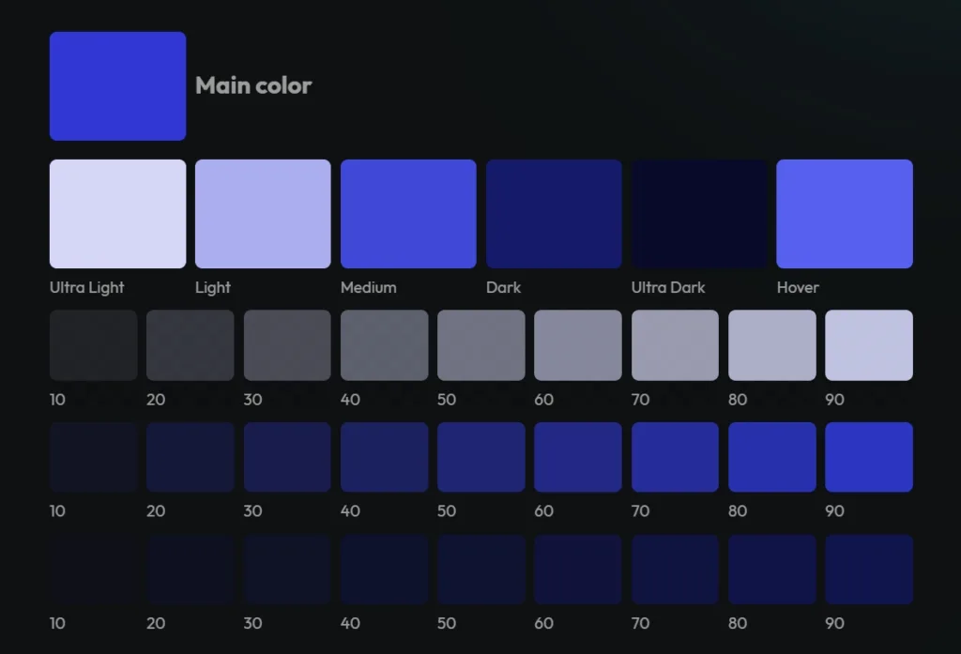Click the large Main color swatch
This screenshot has width=961, height=654.
click(117, 86)
